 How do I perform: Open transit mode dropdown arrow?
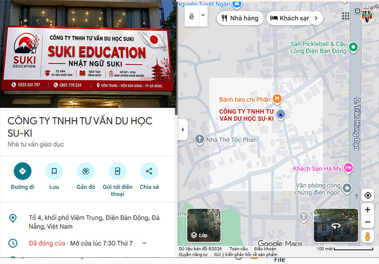203,16
